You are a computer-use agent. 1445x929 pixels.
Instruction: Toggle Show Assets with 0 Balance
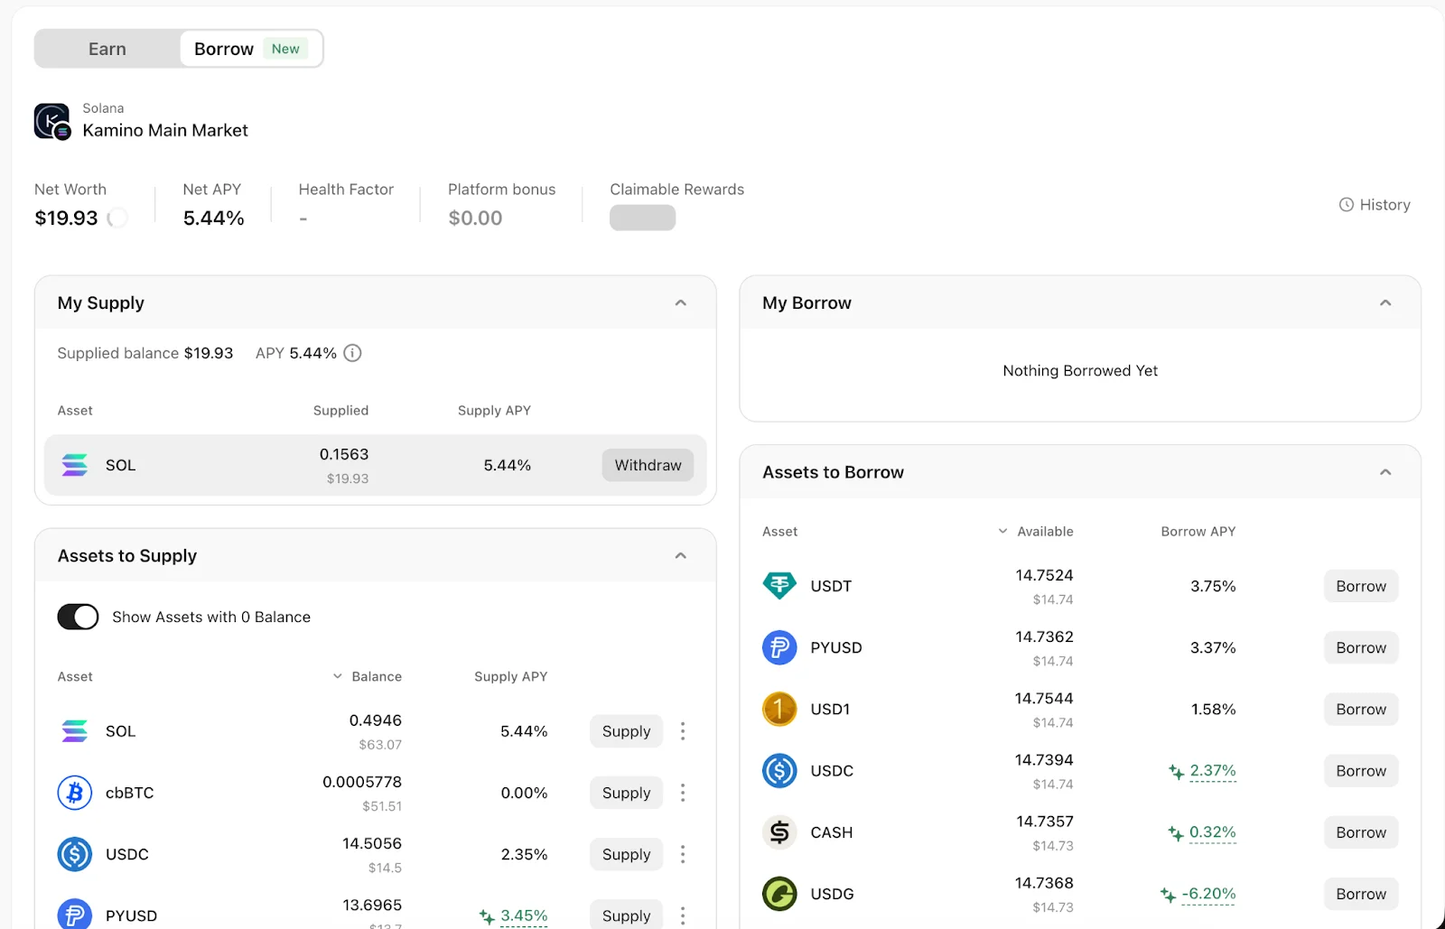click(78, 617)
